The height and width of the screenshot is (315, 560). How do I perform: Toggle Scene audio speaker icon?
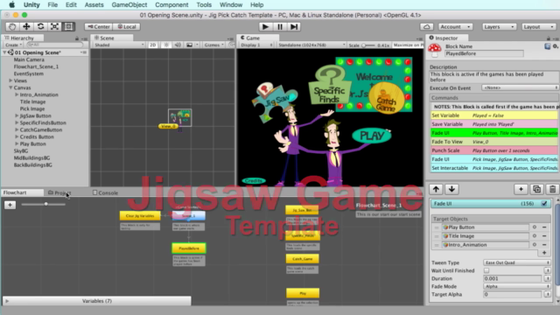tap(178, 45)
